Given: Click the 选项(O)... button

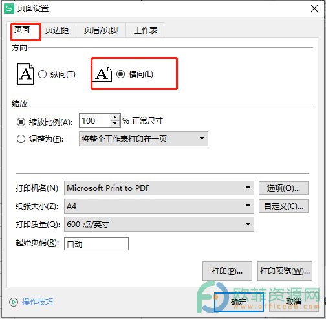Looking at the screenshot, I should coord(283,188).
